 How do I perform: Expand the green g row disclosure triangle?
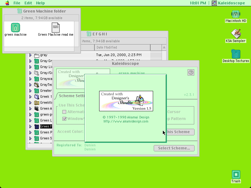(x=30, y=115)
